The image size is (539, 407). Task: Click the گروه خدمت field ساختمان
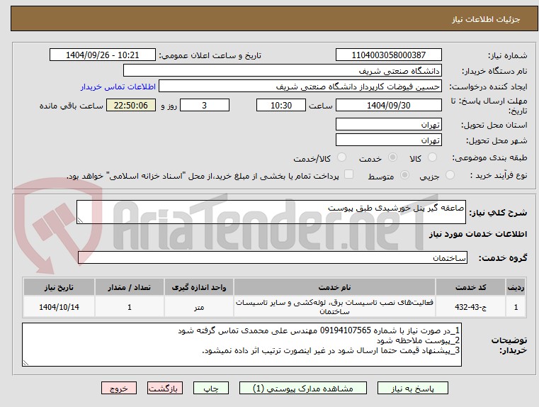pos(273,257)
